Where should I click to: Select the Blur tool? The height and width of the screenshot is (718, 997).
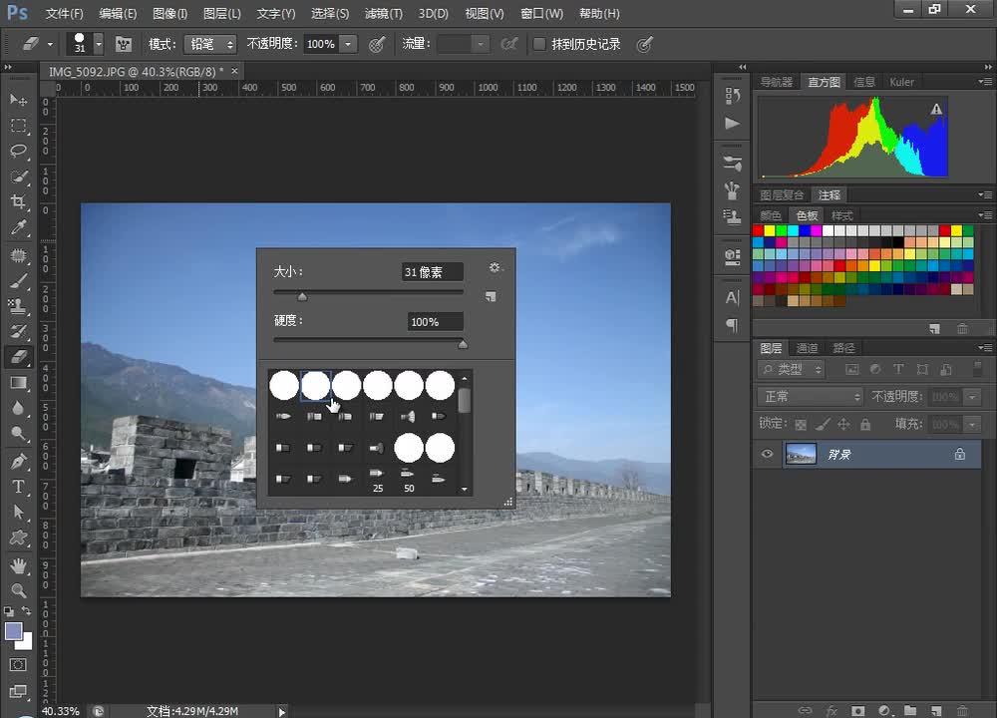click(18, 408)
